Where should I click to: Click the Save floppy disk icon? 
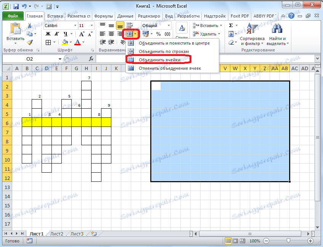coord(16,6)
